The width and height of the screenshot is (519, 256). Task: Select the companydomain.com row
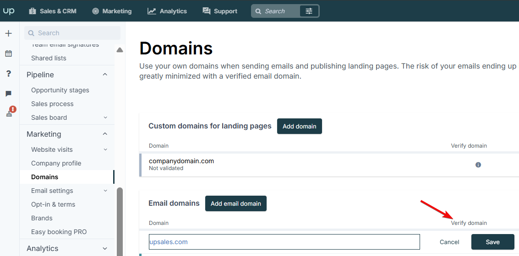point(329,165)
